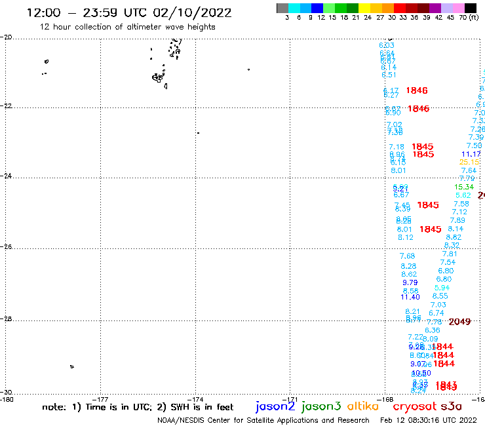Click the wave height '7.50'
This screenshot has height=426, width=485.
click(x=474, y=145)
